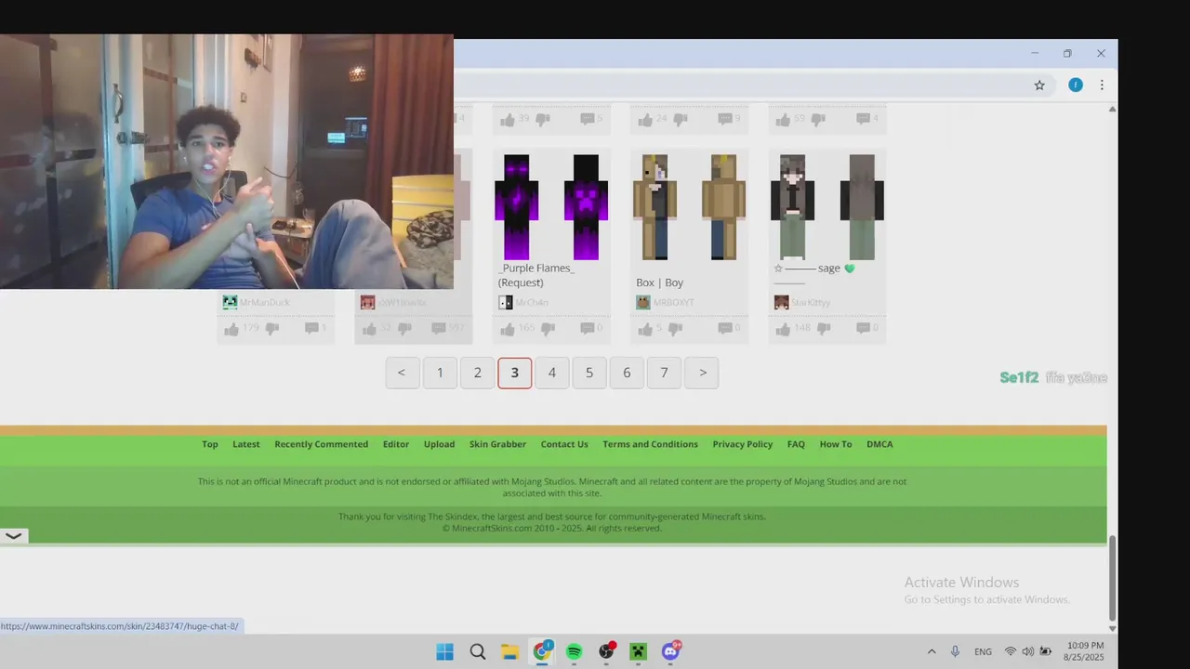The image size is (1190, 669).
Task: Go to page 2 of skins
Action: (x=477, y=373)
